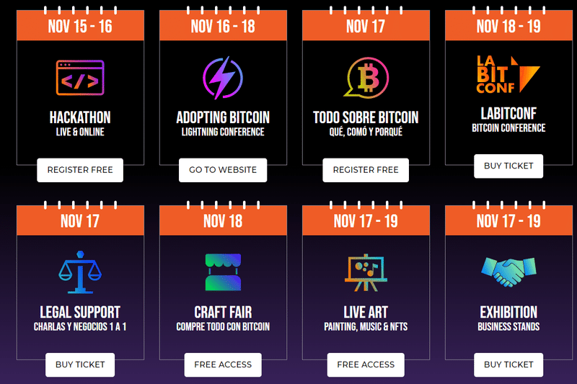Viewport: 577px width, 384px height.
Task: Buy ticket for Legal Support
Action: [80, 365]
